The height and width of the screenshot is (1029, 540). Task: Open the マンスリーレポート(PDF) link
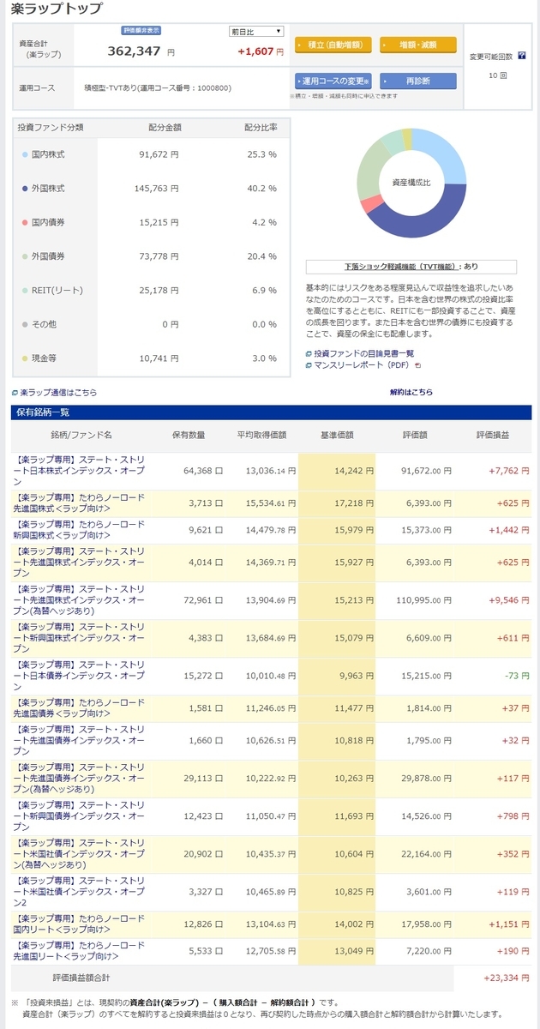(361, 365)
